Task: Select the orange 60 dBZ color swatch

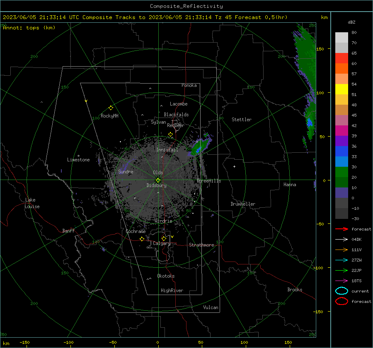Action: point(342,68)
